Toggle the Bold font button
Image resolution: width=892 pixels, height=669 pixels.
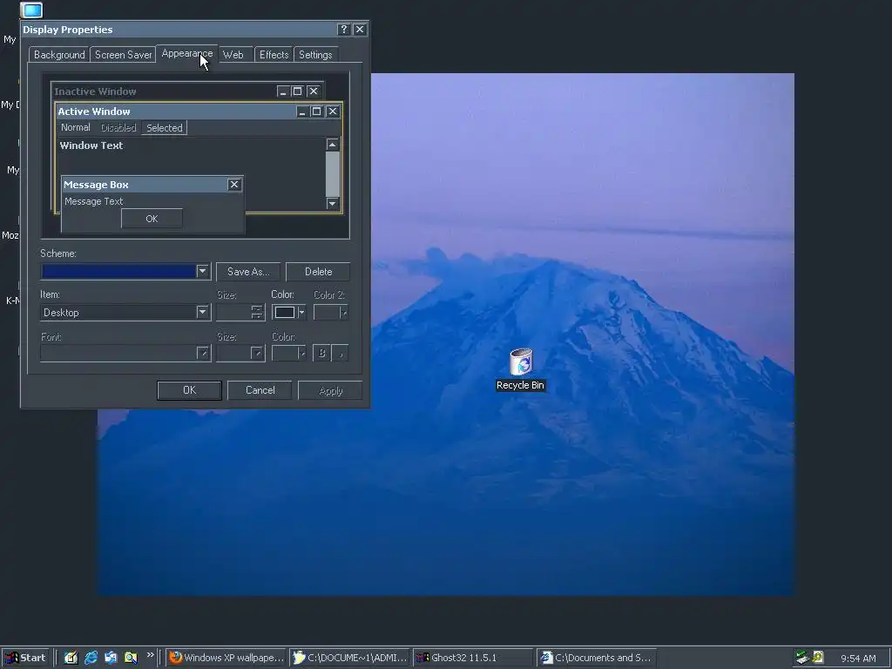point(321,353)
